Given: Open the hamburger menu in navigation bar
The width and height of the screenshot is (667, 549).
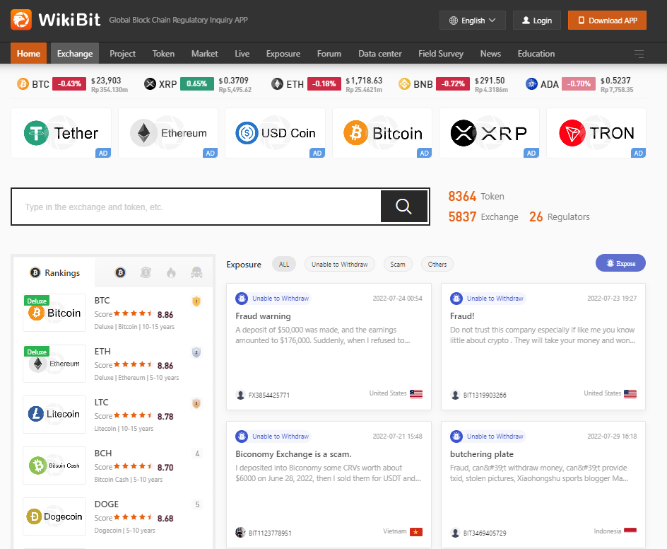Looking at the screenshot, I should (639, 54).
